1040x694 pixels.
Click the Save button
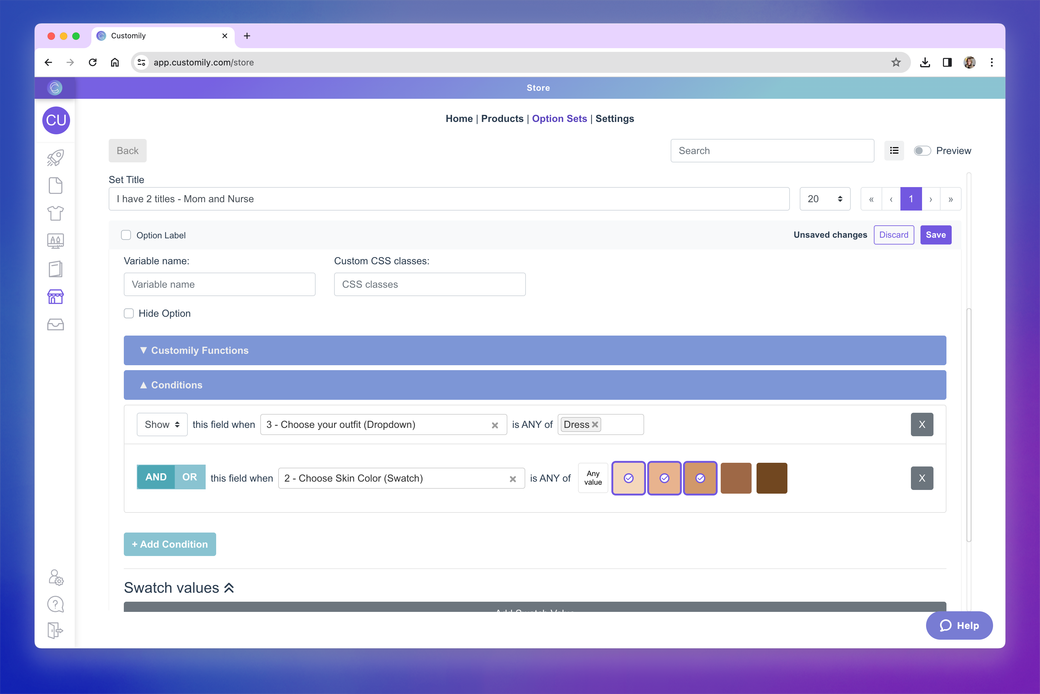(935, 235)
